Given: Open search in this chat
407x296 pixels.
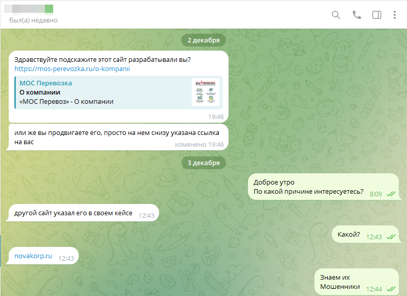Looking at the screenshot, I should [336, 15].
